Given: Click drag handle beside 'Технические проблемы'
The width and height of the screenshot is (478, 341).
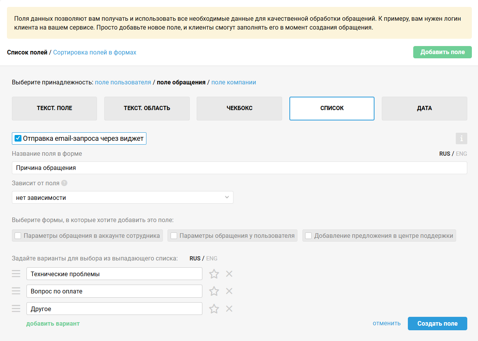Looking at the screenshot, I should [x=16, y=274].
